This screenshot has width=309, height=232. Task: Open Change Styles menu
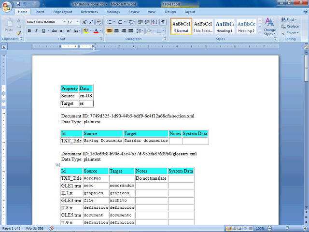tap(270, 27)
